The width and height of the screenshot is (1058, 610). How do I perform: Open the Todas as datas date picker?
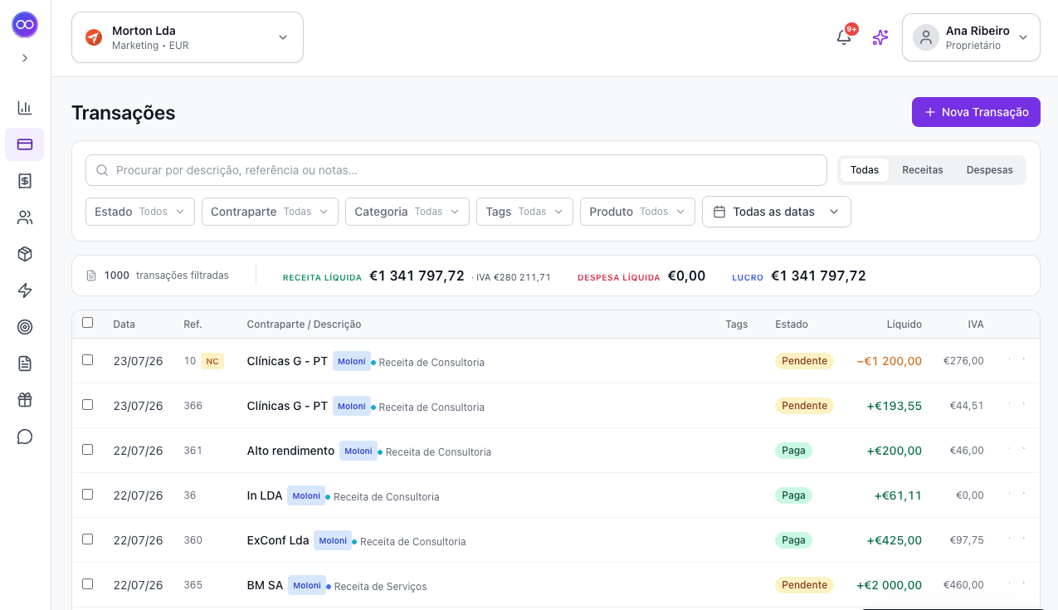777,212
